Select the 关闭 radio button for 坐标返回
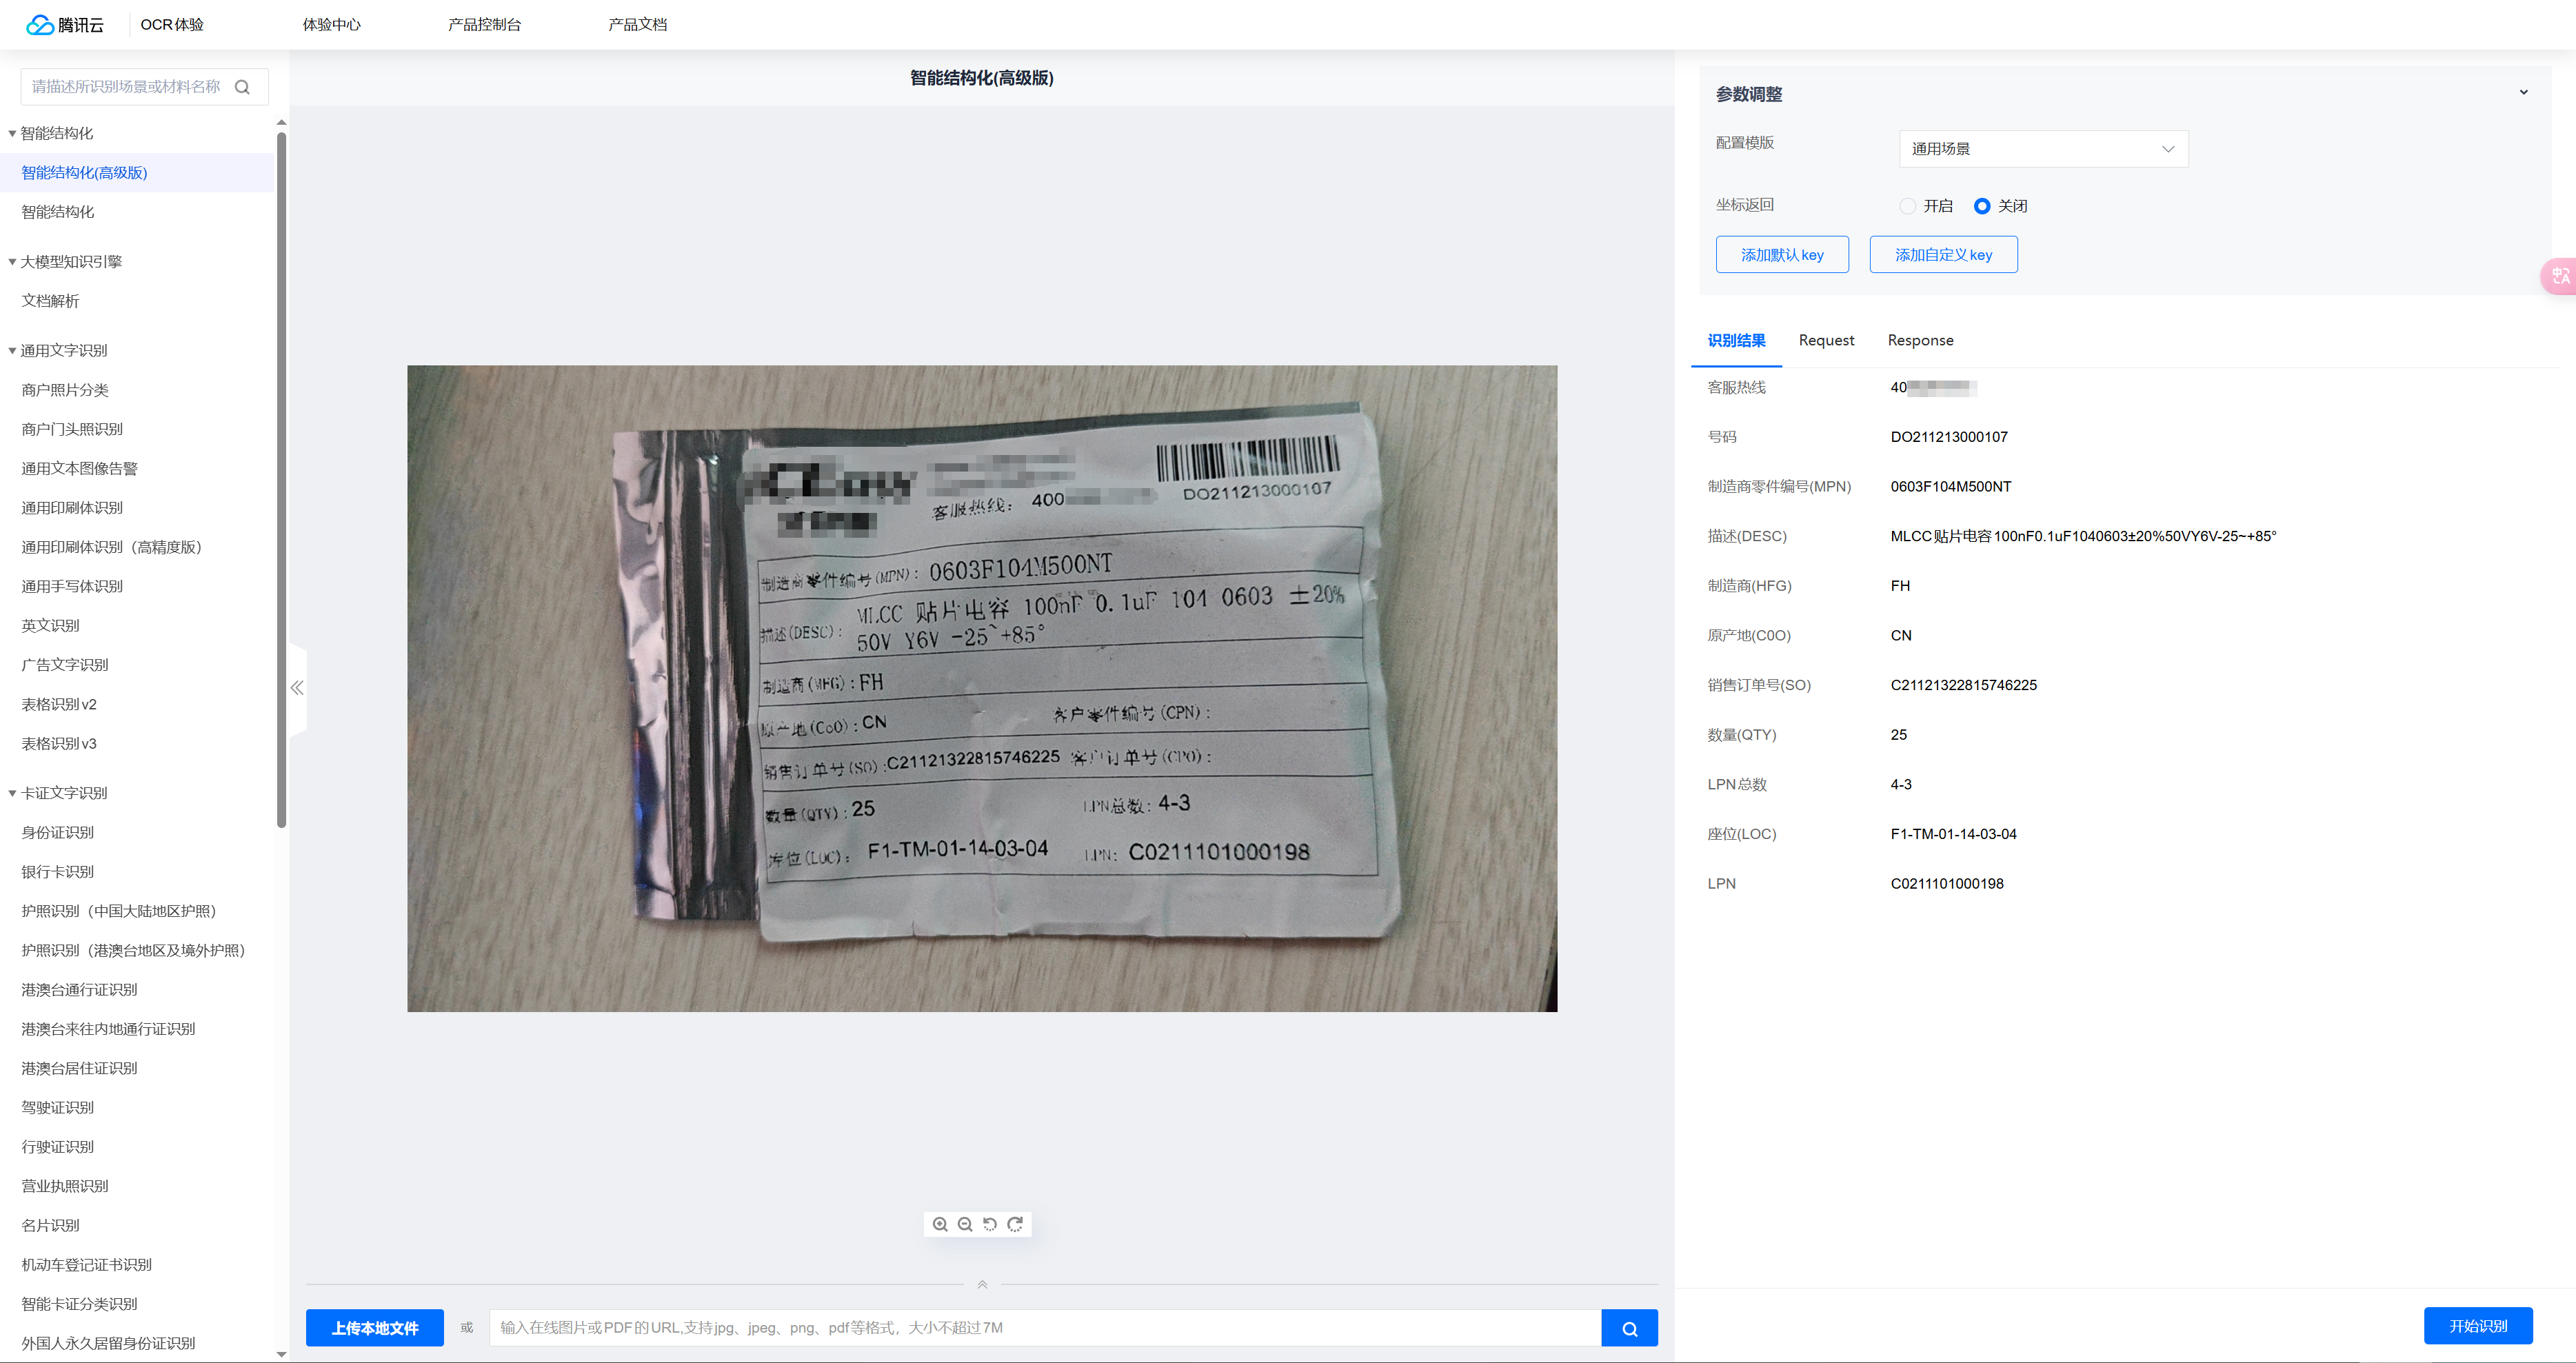Image resolution: width=2576 pixels, height=1363 pixels. click(x=1981, y=206)
